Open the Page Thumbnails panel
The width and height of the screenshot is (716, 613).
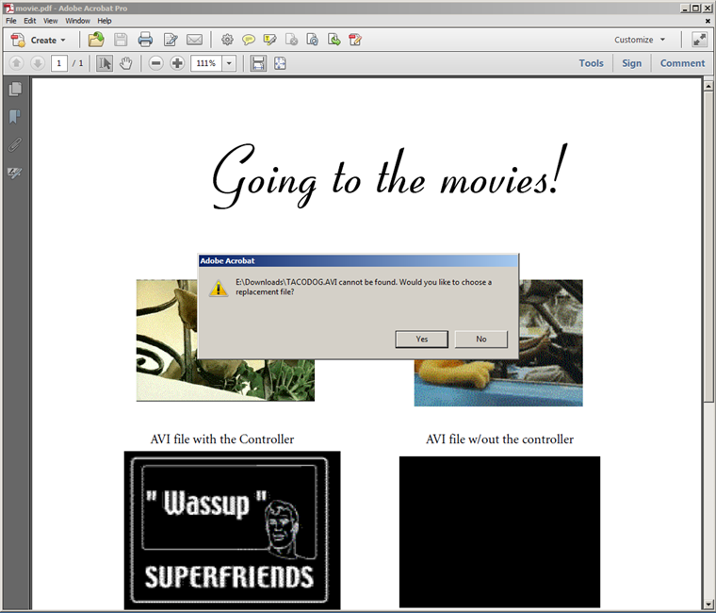pyautogui.click(x=15, y=90)
